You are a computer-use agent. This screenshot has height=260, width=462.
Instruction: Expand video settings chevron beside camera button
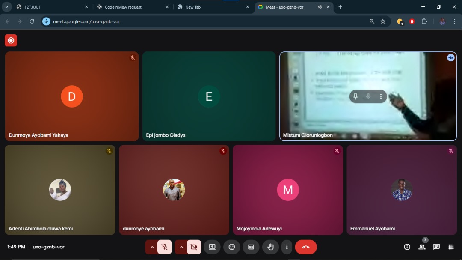(x=181, y=247)
